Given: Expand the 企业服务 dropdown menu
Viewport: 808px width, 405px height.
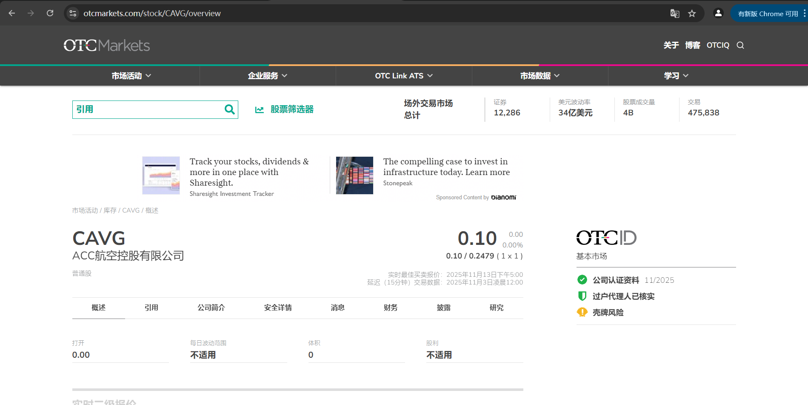Looking at the screenshot, I should (268, 76).
